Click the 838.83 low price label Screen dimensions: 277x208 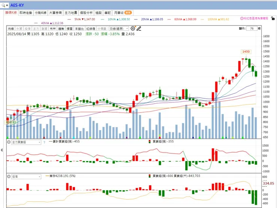click(11, 122)
